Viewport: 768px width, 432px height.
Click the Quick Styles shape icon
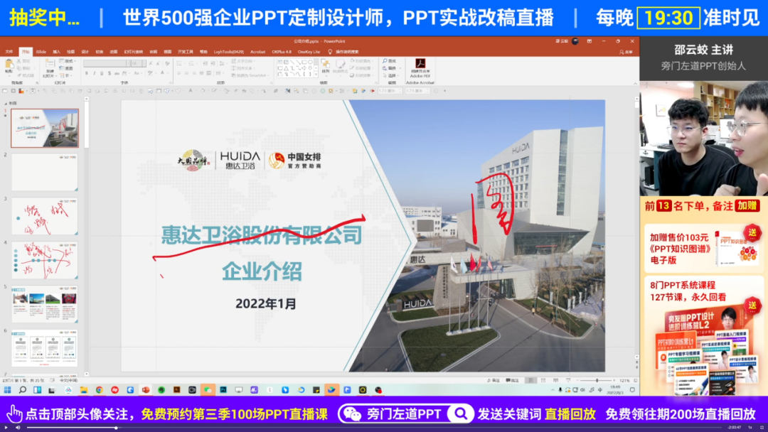pyautogui.click(x=341, y=65)
